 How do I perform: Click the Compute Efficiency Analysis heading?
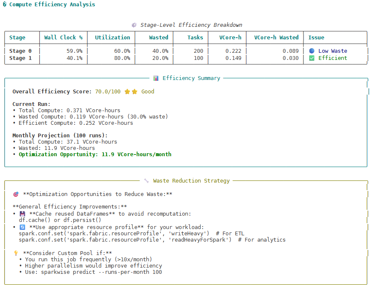pyautogui.click(x=52, y=5)
